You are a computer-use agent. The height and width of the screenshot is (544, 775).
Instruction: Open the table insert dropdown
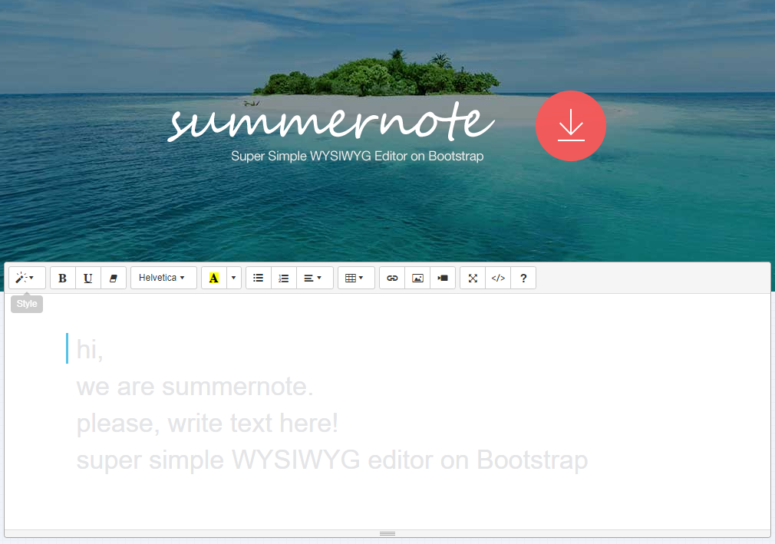point(356,278)
